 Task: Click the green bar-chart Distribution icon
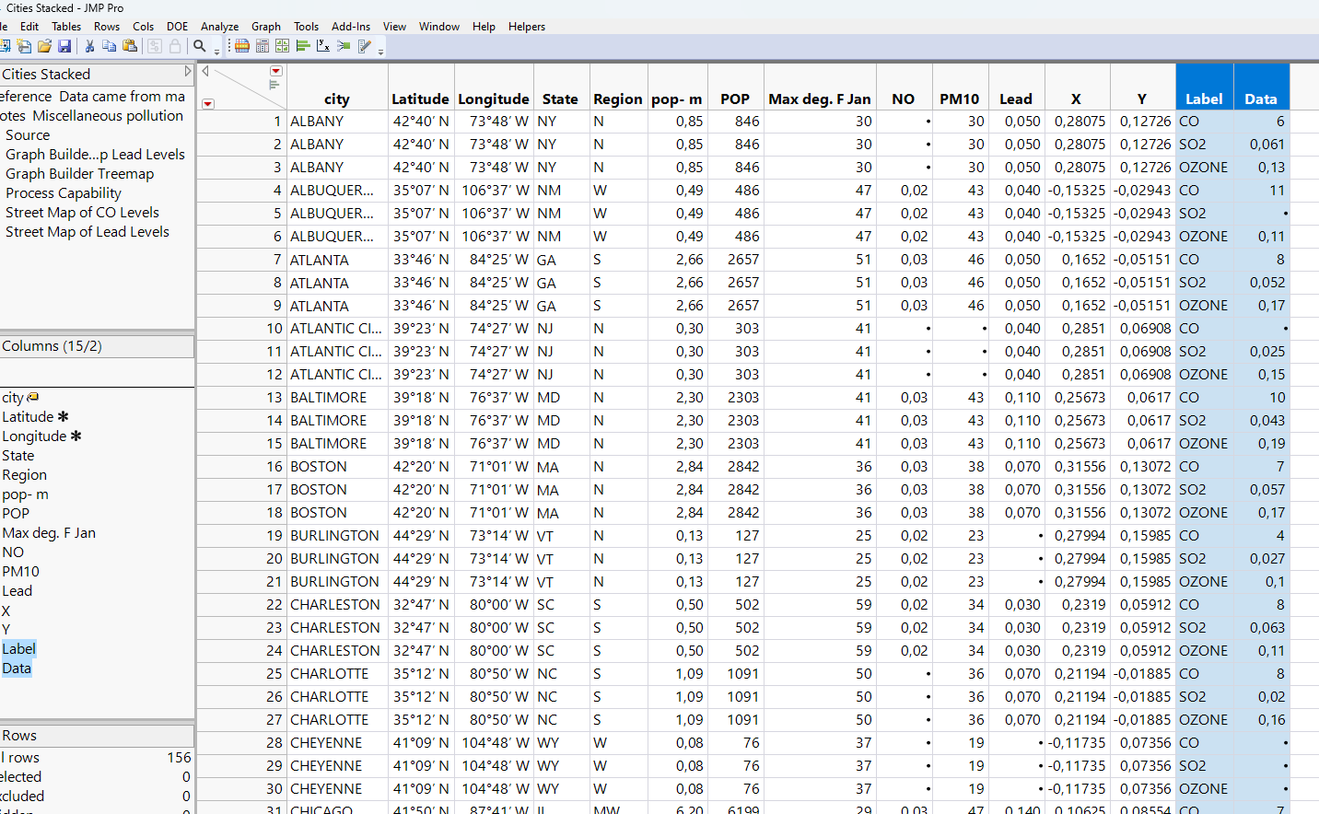click(x=301, y=46)
